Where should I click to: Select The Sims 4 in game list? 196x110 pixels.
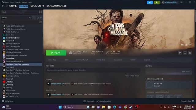11,41
